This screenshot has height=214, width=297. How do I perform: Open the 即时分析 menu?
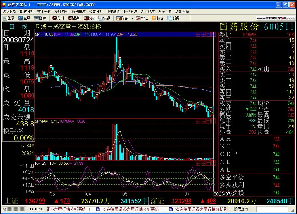coord(27,12)
